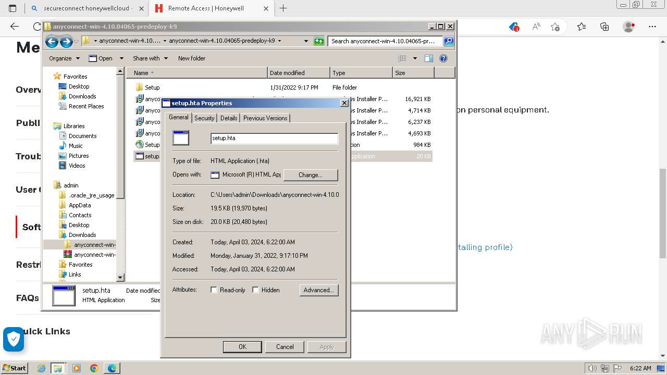This screenshot has width=667, height=375.
Task: Click the Explorer search box
Action: 386,41
